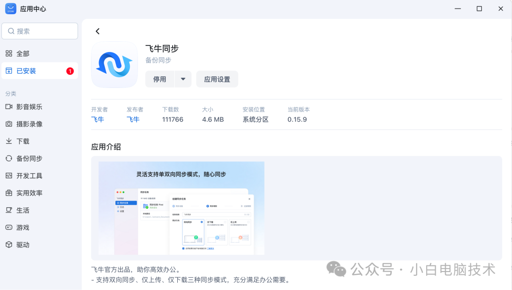The width and height of the screenshot is (512, 290).
Task: Click the 已安装 download-box icon
Action: pyautogui.click(x=9, y=70)
